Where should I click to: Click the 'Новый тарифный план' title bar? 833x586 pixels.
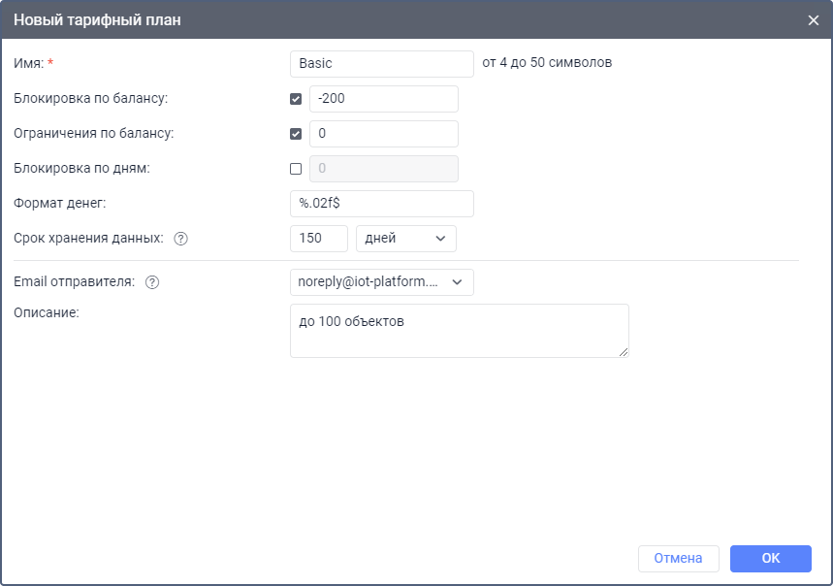pos(417,20)
